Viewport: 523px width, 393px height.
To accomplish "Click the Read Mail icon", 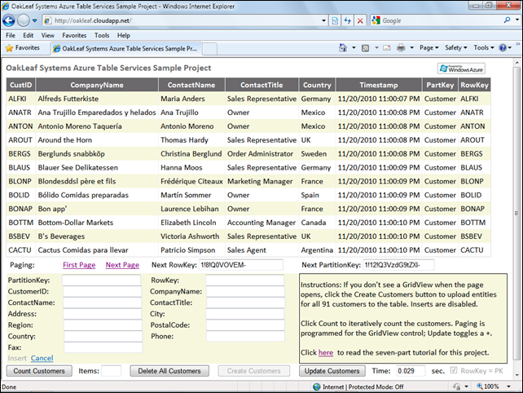I will click(387, 48).
